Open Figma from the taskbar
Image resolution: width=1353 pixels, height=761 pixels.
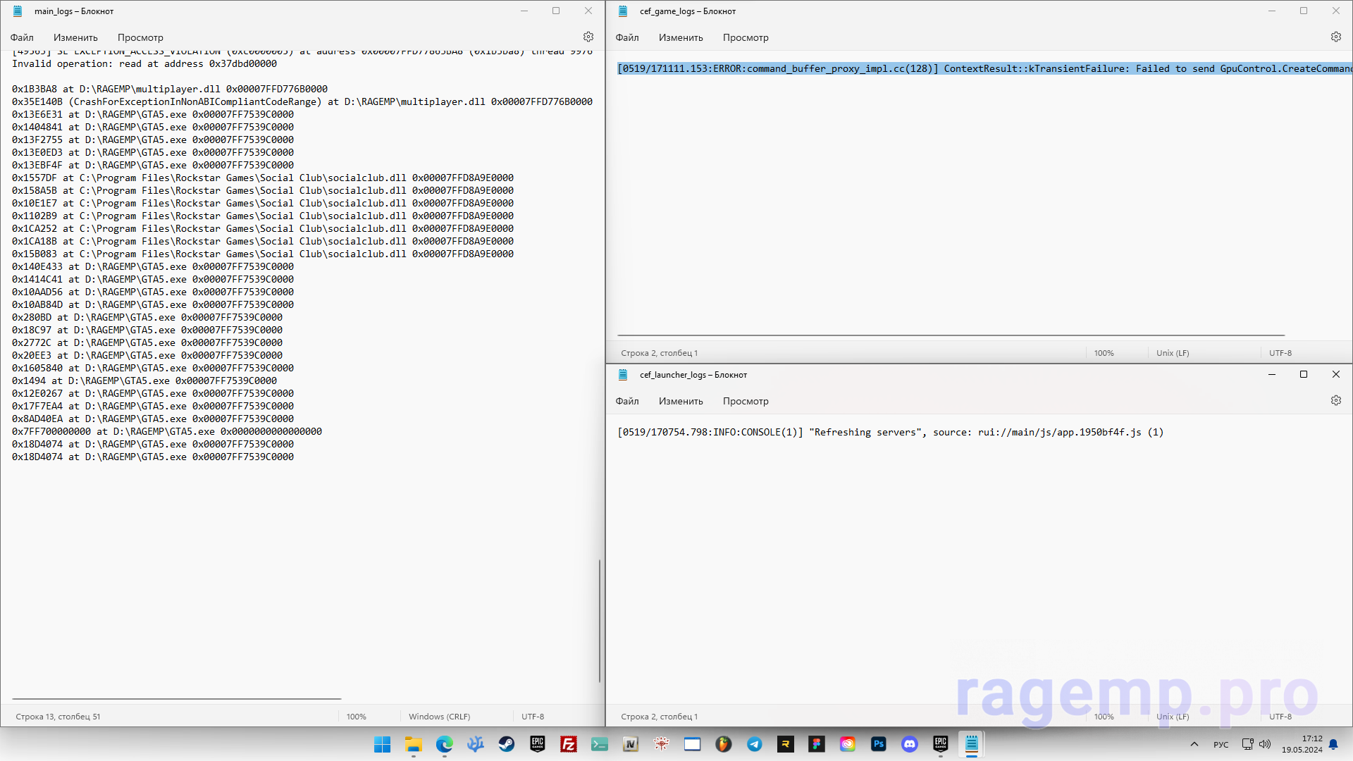point(817,744)
